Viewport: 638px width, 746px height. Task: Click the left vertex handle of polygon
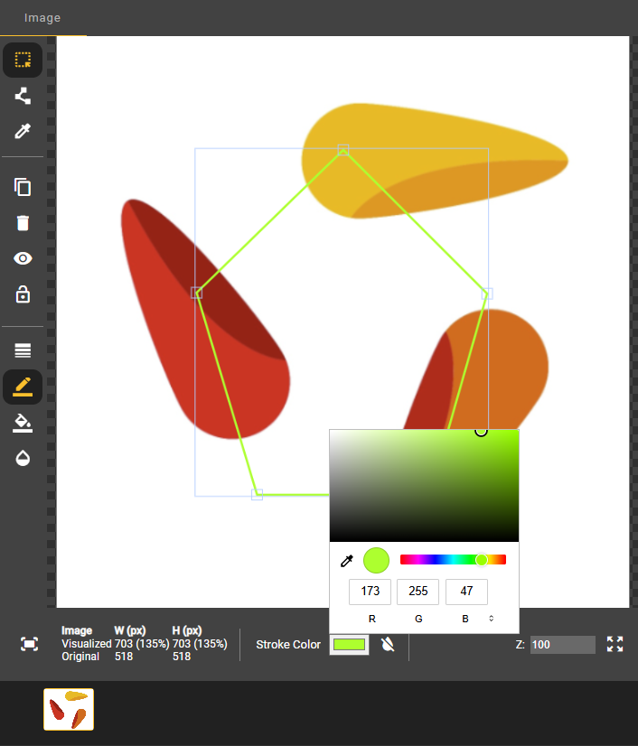tap(197, 293)
